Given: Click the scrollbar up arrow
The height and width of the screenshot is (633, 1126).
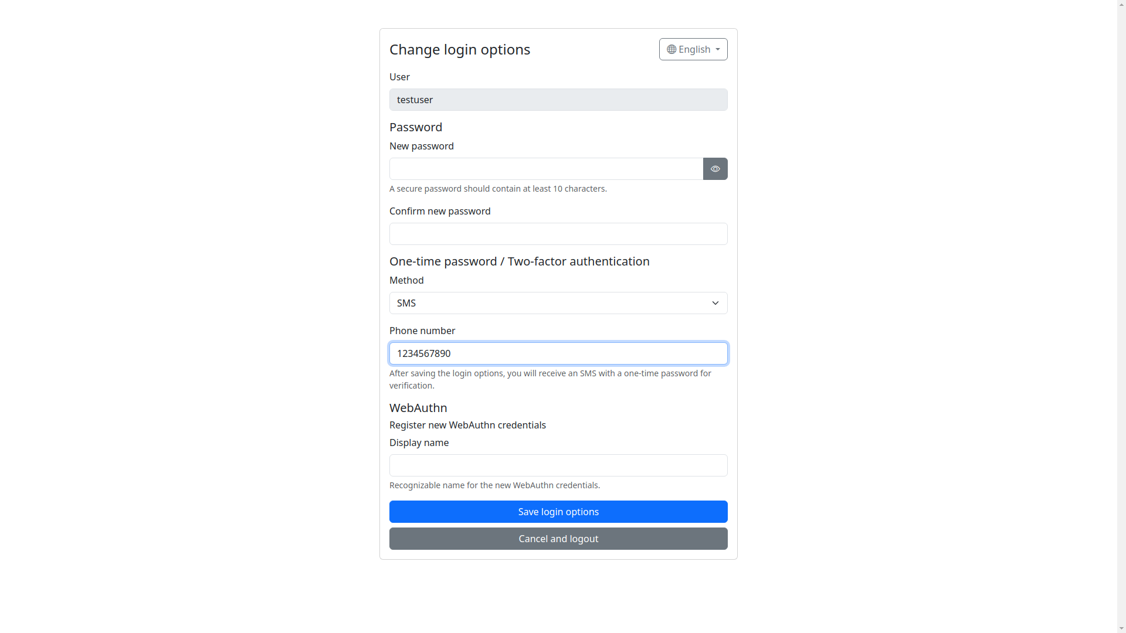Looking at the screenshot, I should [x=1121, y=4].
